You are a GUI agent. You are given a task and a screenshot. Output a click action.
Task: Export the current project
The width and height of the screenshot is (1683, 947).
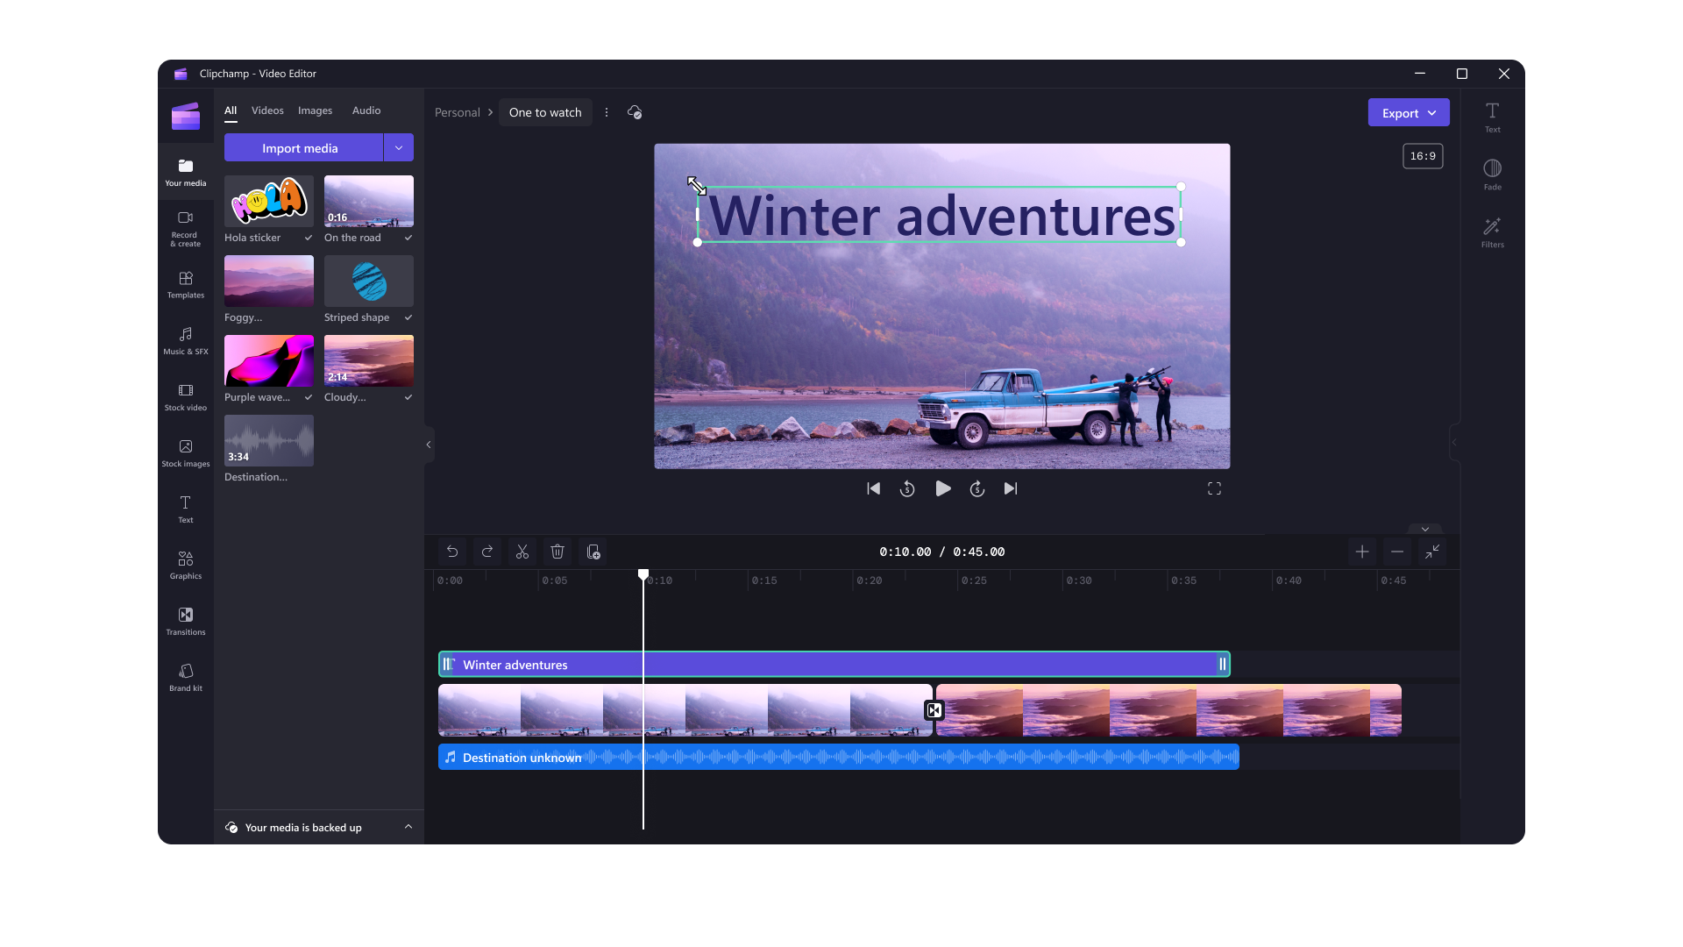click(1400, 112)
